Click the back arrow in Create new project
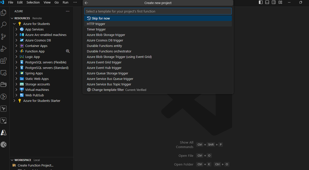Viewport: 309px width, 170px height. pyautogui.click(x=86, y=3)
